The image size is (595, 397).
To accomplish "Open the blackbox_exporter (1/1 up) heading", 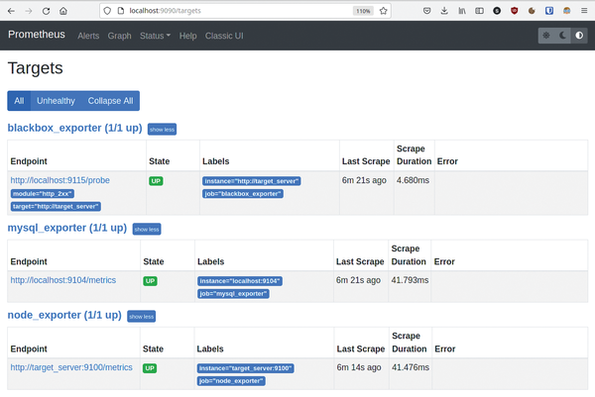I will pyautogui.click(x=74, y=128).
